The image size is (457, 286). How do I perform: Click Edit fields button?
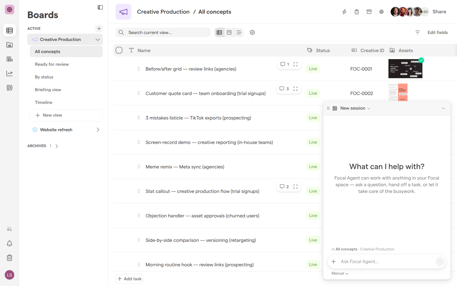(437, 32)
